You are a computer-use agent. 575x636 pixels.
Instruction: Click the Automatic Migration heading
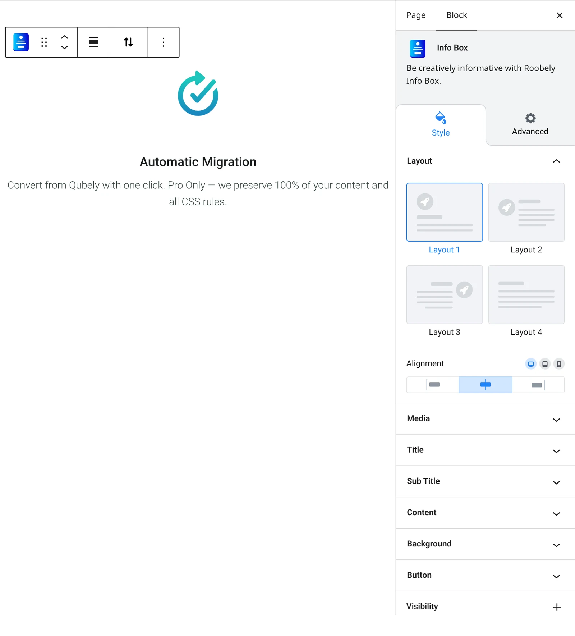click(198, 162)
